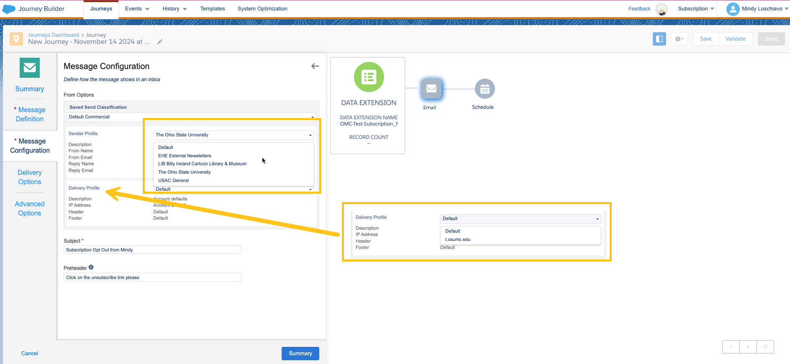Expand the Mindy Loschiavo user menu
Viewport: 790px width, 364px height.
[765, 9]
